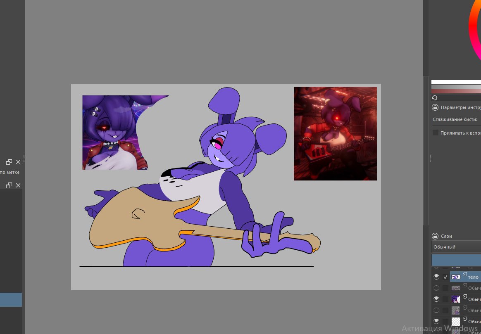Tick the checkbox beside the purple character layer

(x=445, y=299)
